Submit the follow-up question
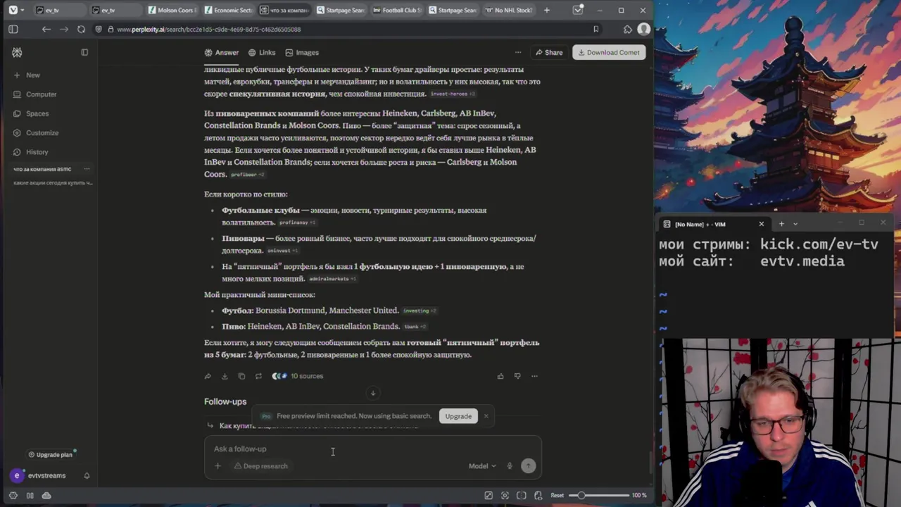This screenshot has width=901, height=507. [528, 465]
